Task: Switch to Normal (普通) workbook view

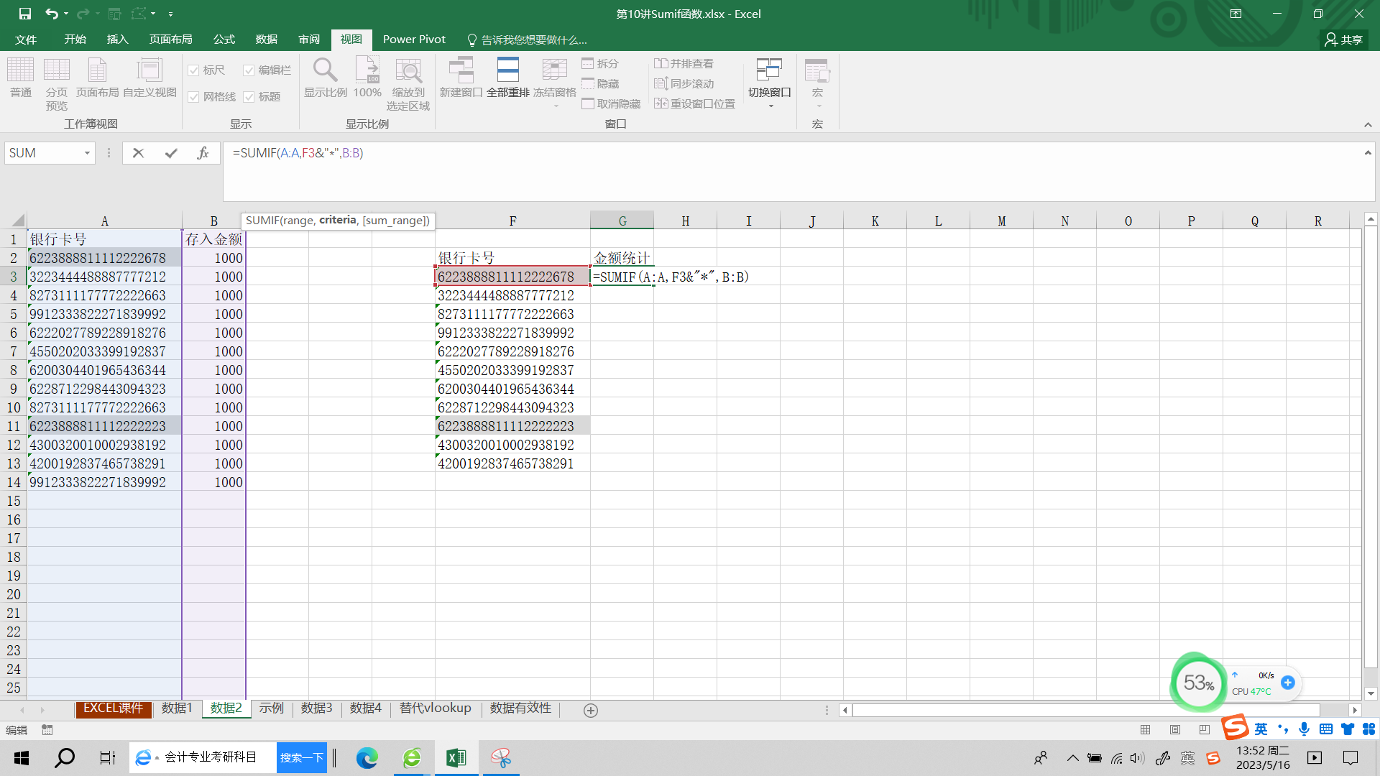Action: tap(20, 78)
